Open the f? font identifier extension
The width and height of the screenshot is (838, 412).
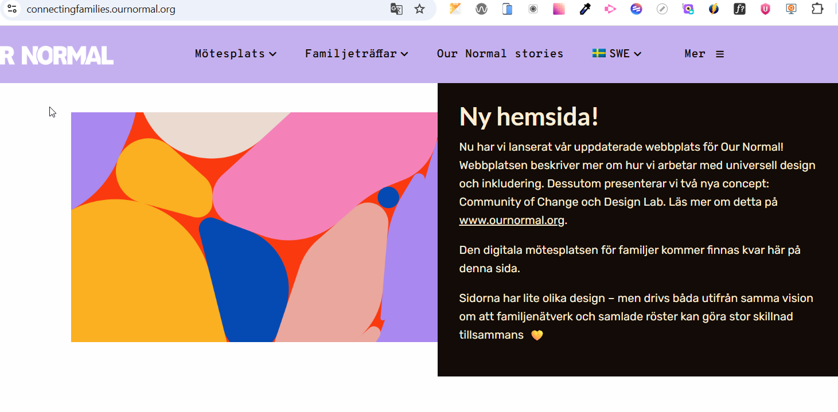[739, 9]
